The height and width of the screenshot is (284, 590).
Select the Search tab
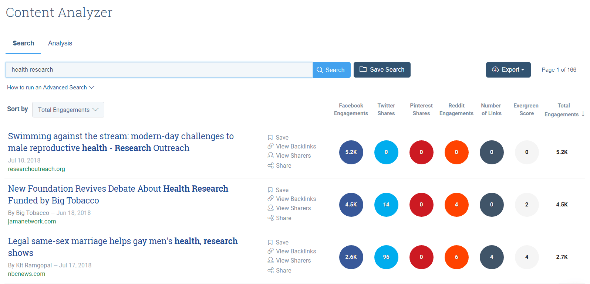click(x=23, y=43)
